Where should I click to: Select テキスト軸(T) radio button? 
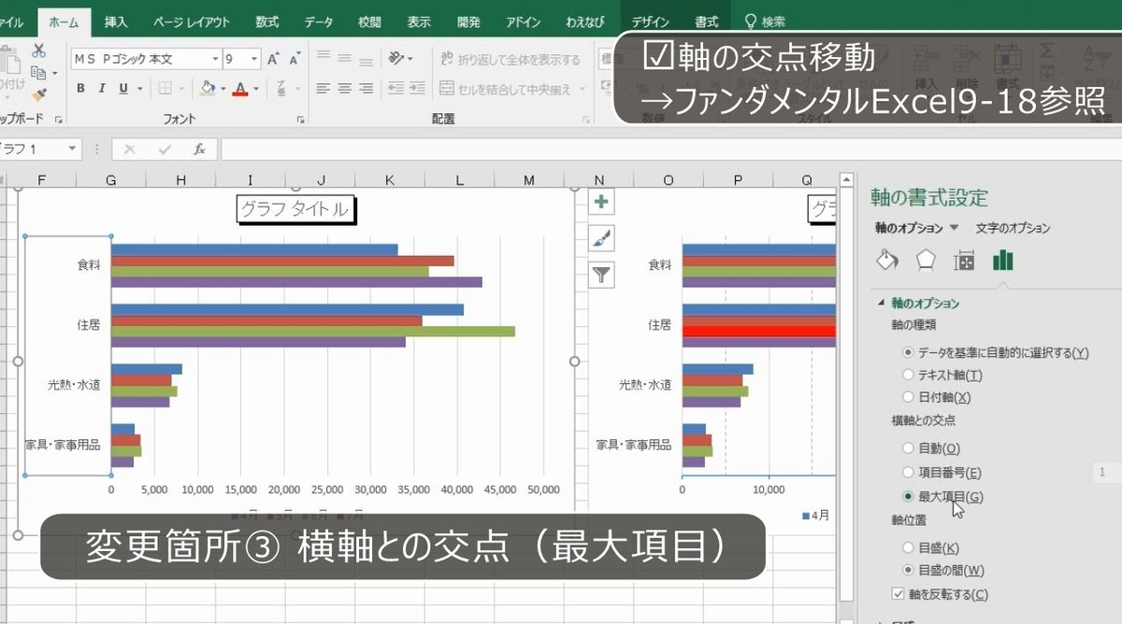click(x=908, y=375)
